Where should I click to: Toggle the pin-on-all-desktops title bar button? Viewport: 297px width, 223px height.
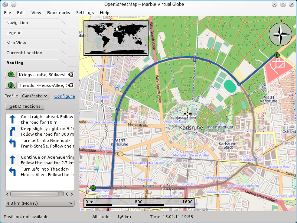13,4
